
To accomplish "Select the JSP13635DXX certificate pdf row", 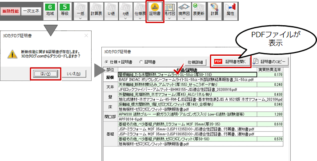I will point(201,134).
